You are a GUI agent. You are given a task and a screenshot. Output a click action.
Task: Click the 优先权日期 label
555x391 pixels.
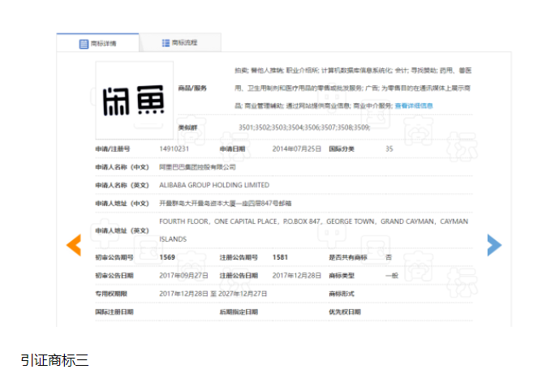coord(345,312)
